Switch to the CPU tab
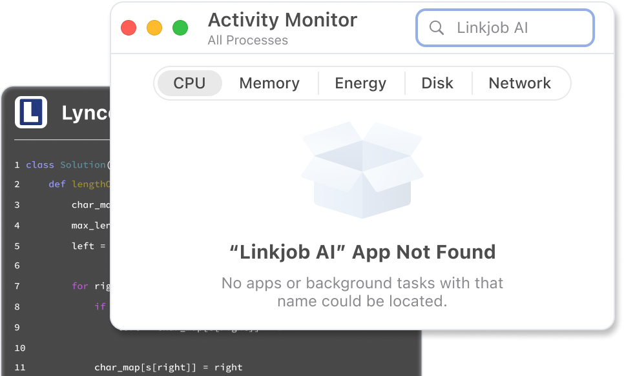Viewport: 624px width, 376px height. coord(189,83)
